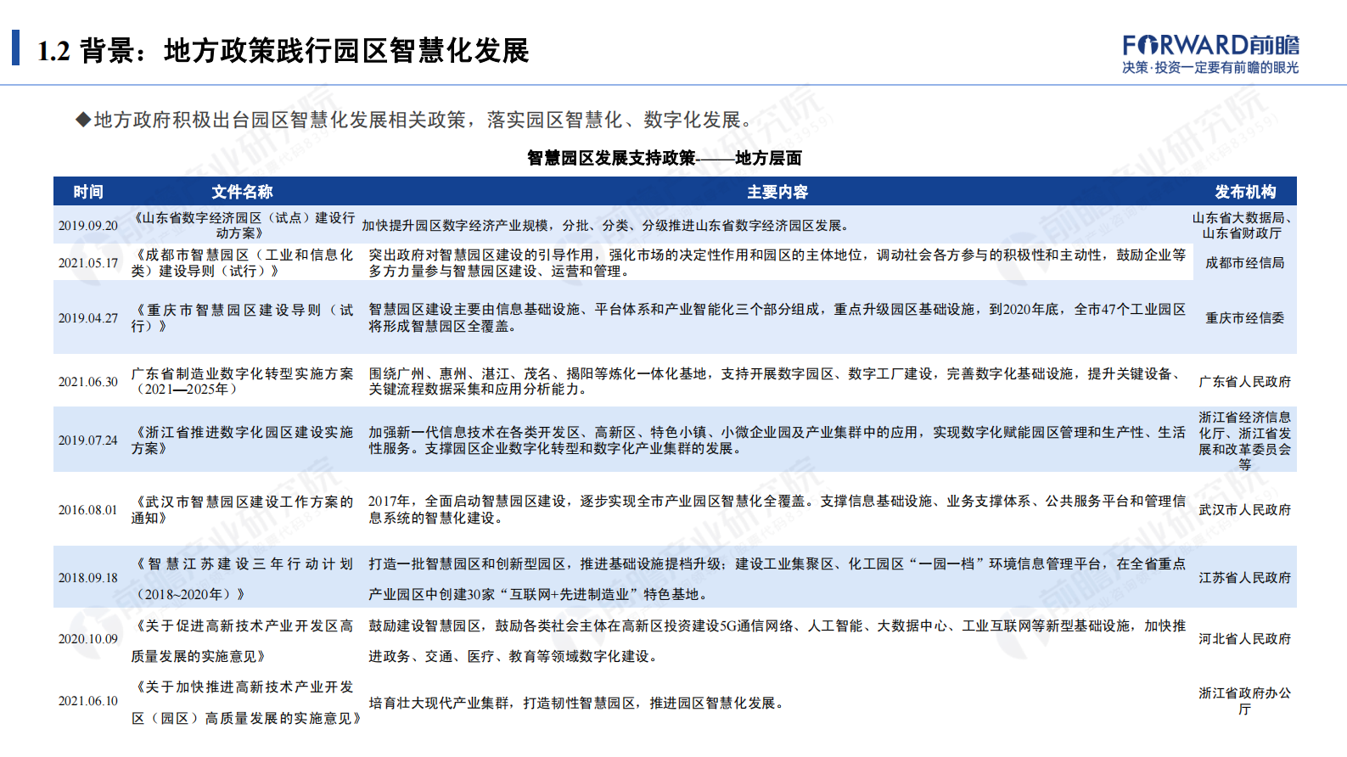Click issuer cell '武汉市人民政府'
1347x757 pixels.
[x=1245, y=510]
